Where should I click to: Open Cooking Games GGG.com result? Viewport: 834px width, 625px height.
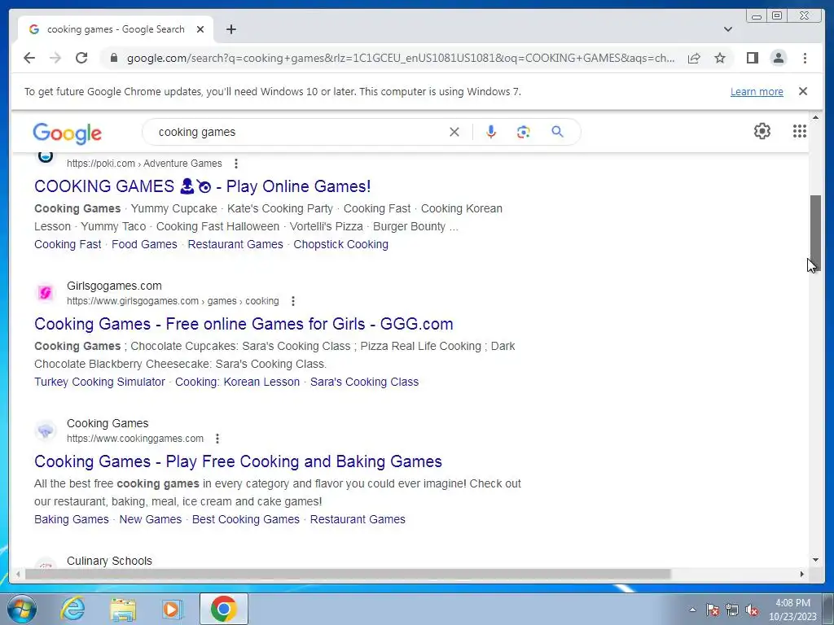coord(244,324)
